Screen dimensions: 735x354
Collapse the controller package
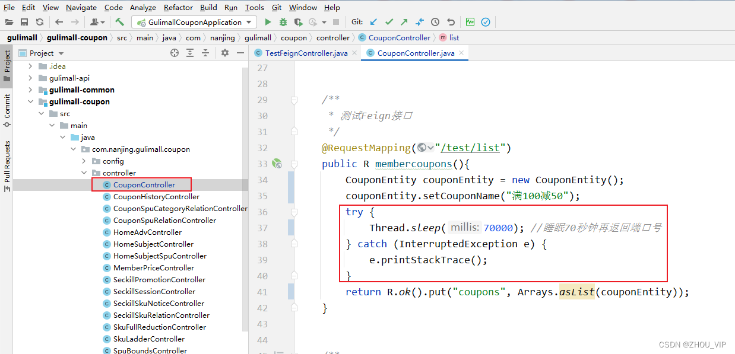[84, 173]
